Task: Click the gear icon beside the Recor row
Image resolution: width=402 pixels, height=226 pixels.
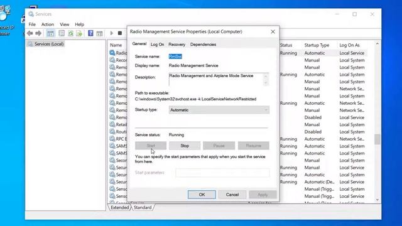Action: 112,60
